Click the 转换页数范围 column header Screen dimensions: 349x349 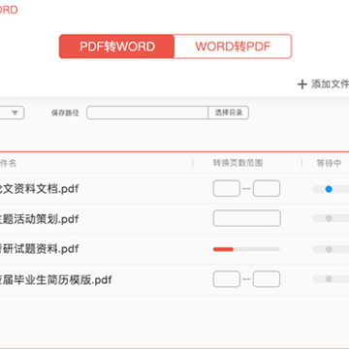(238, 163)
